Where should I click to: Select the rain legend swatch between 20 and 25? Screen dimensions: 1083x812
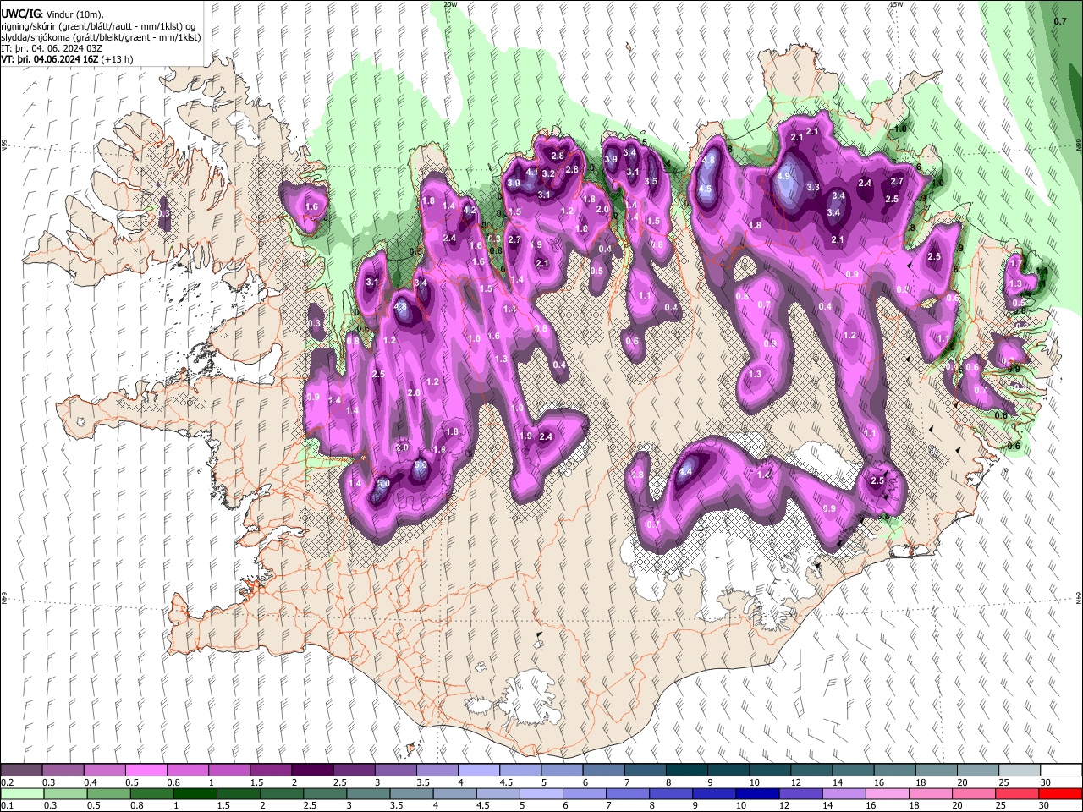[x=976, y=793]
